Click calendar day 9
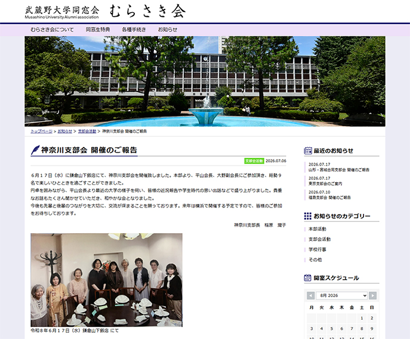The width and height of the screenshot is (410, 339). (372, 328)
